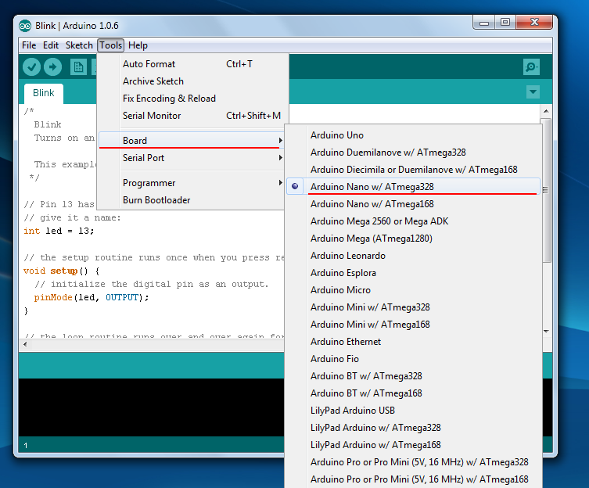This screenshot has height=488, width=589.
Task: Close the Tools menu
Action: click(110, 45)
